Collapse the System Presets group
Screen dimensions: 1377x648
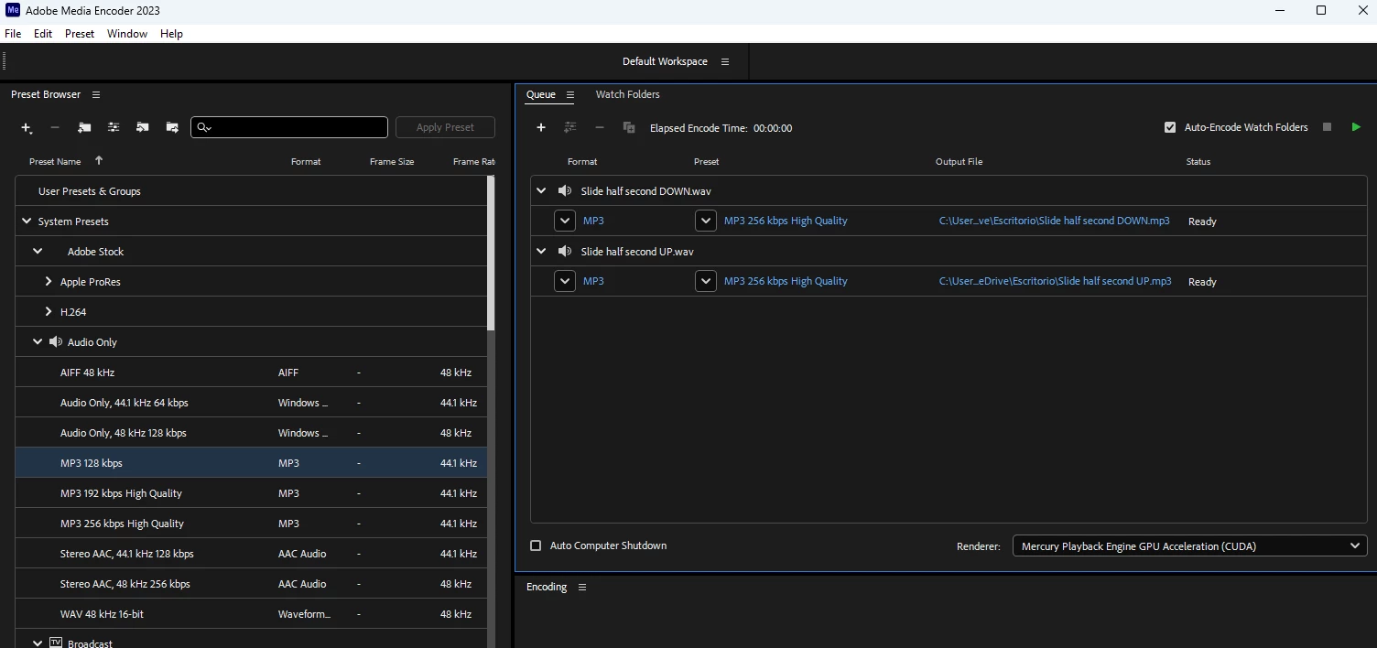tap(27, 221)
